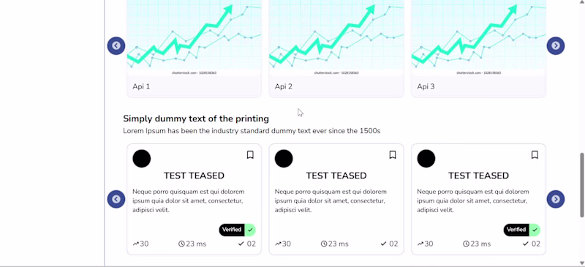Image resolution: width=585 pixels, height=267 pixels.
Task: Open the Api 2 chart card
Action: (x=336, y=48)
